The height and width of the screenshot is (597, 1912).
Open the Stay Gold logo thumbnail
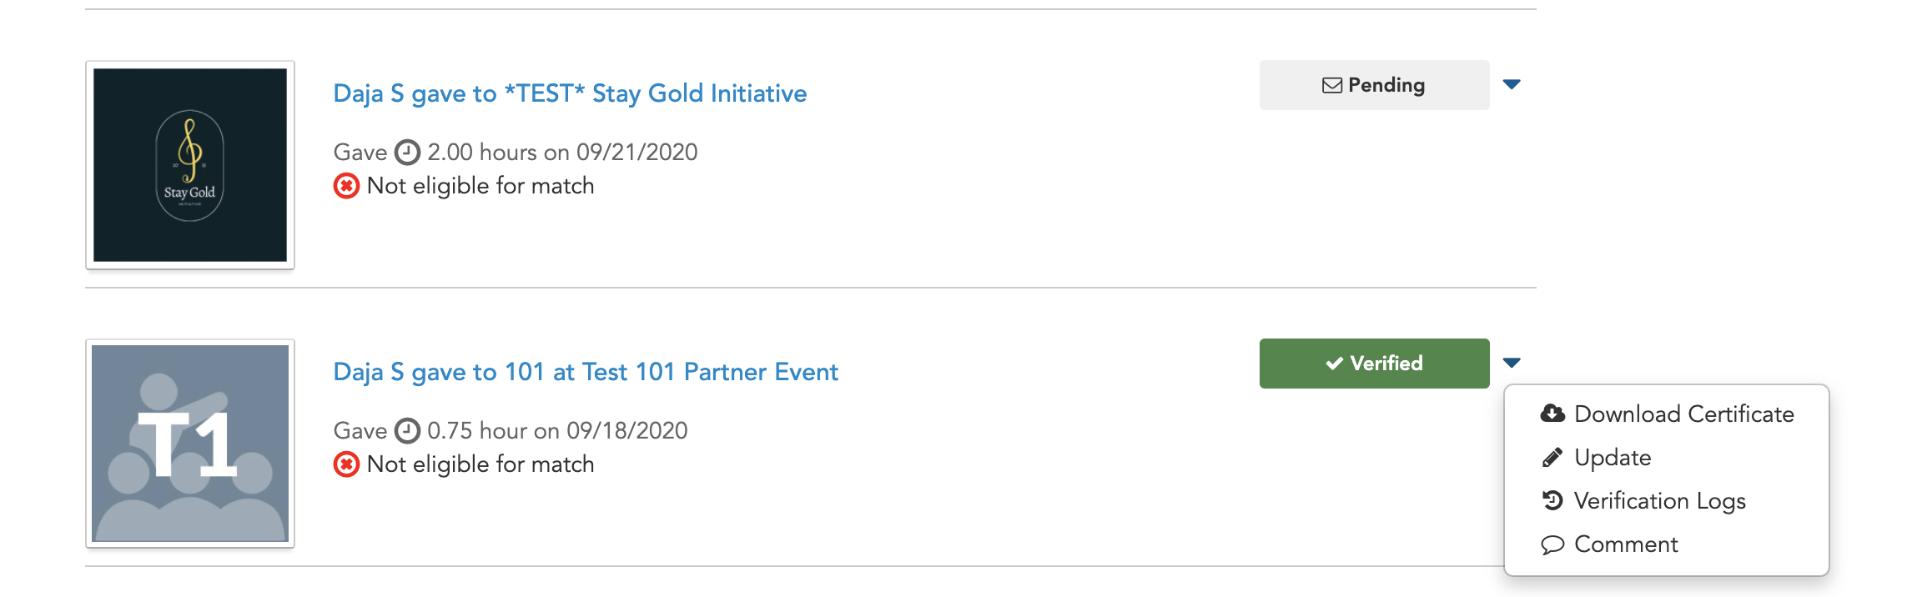[x=190, y=165]
